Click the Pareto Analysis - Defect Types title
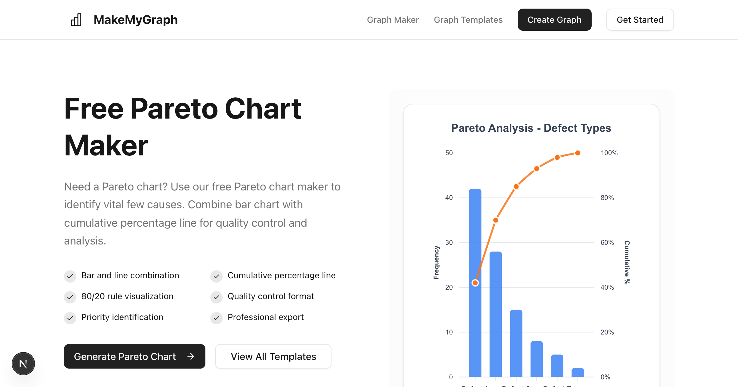The width and height of the screenshot is (738, 387). (531, 128)
